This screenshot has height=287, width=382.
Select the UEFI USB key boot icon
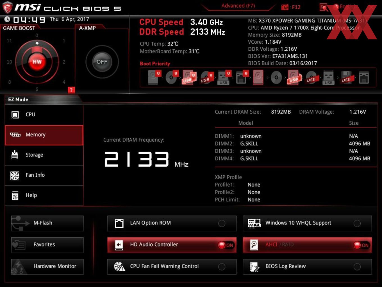click(x=224, y=77)
